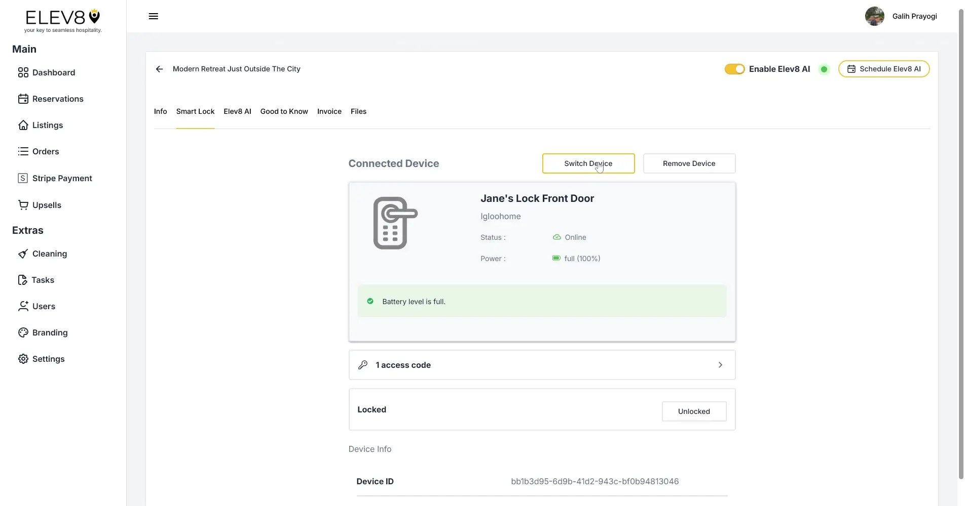Expand the 1 access code section
Image resolution: width=965 pixels, height=506 pixels.
(541, 365)
